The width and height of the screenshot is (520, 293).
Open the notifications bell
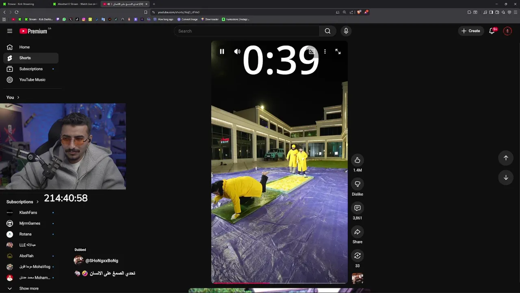point(492,31)
